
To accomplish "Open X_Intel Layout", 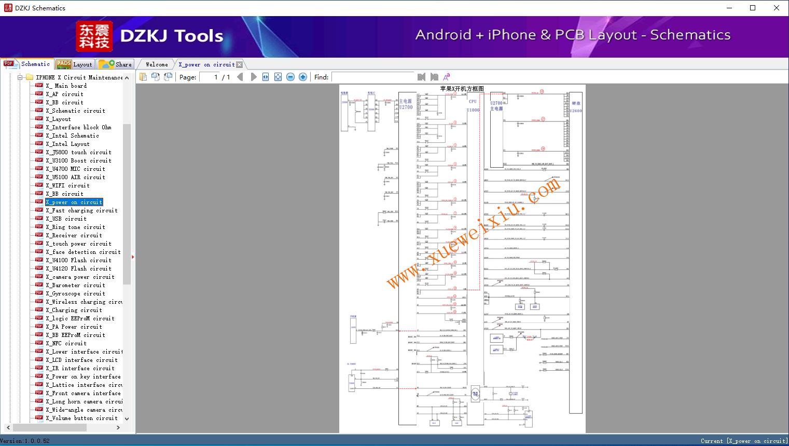I will coord(67,144).
